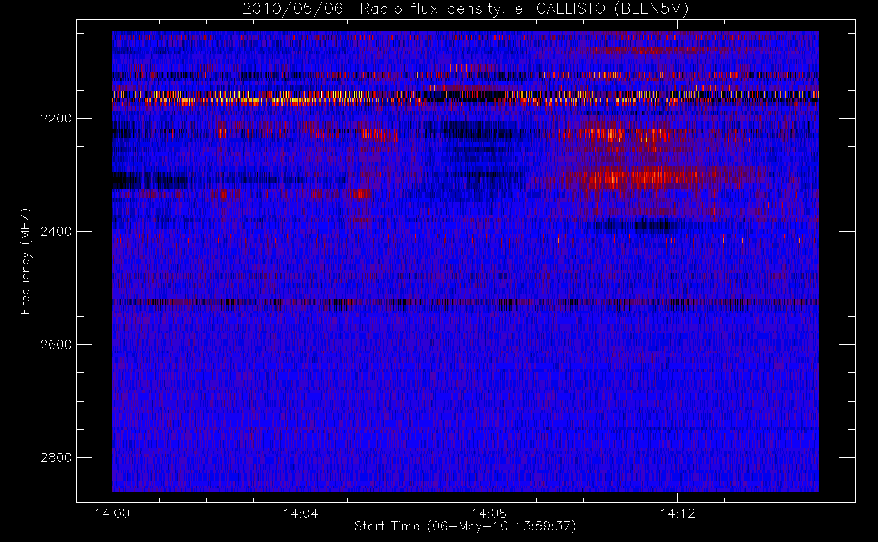Screen dimensions: 878x542
Task: Click the 14:00 time tick label
Action: coord(112,513)
